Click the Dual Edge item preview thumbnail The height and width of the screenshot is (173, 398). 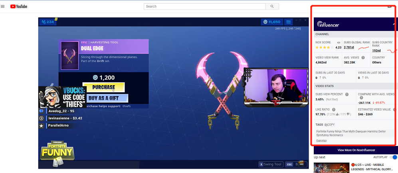pyautogui.click(x=70, y=55)
